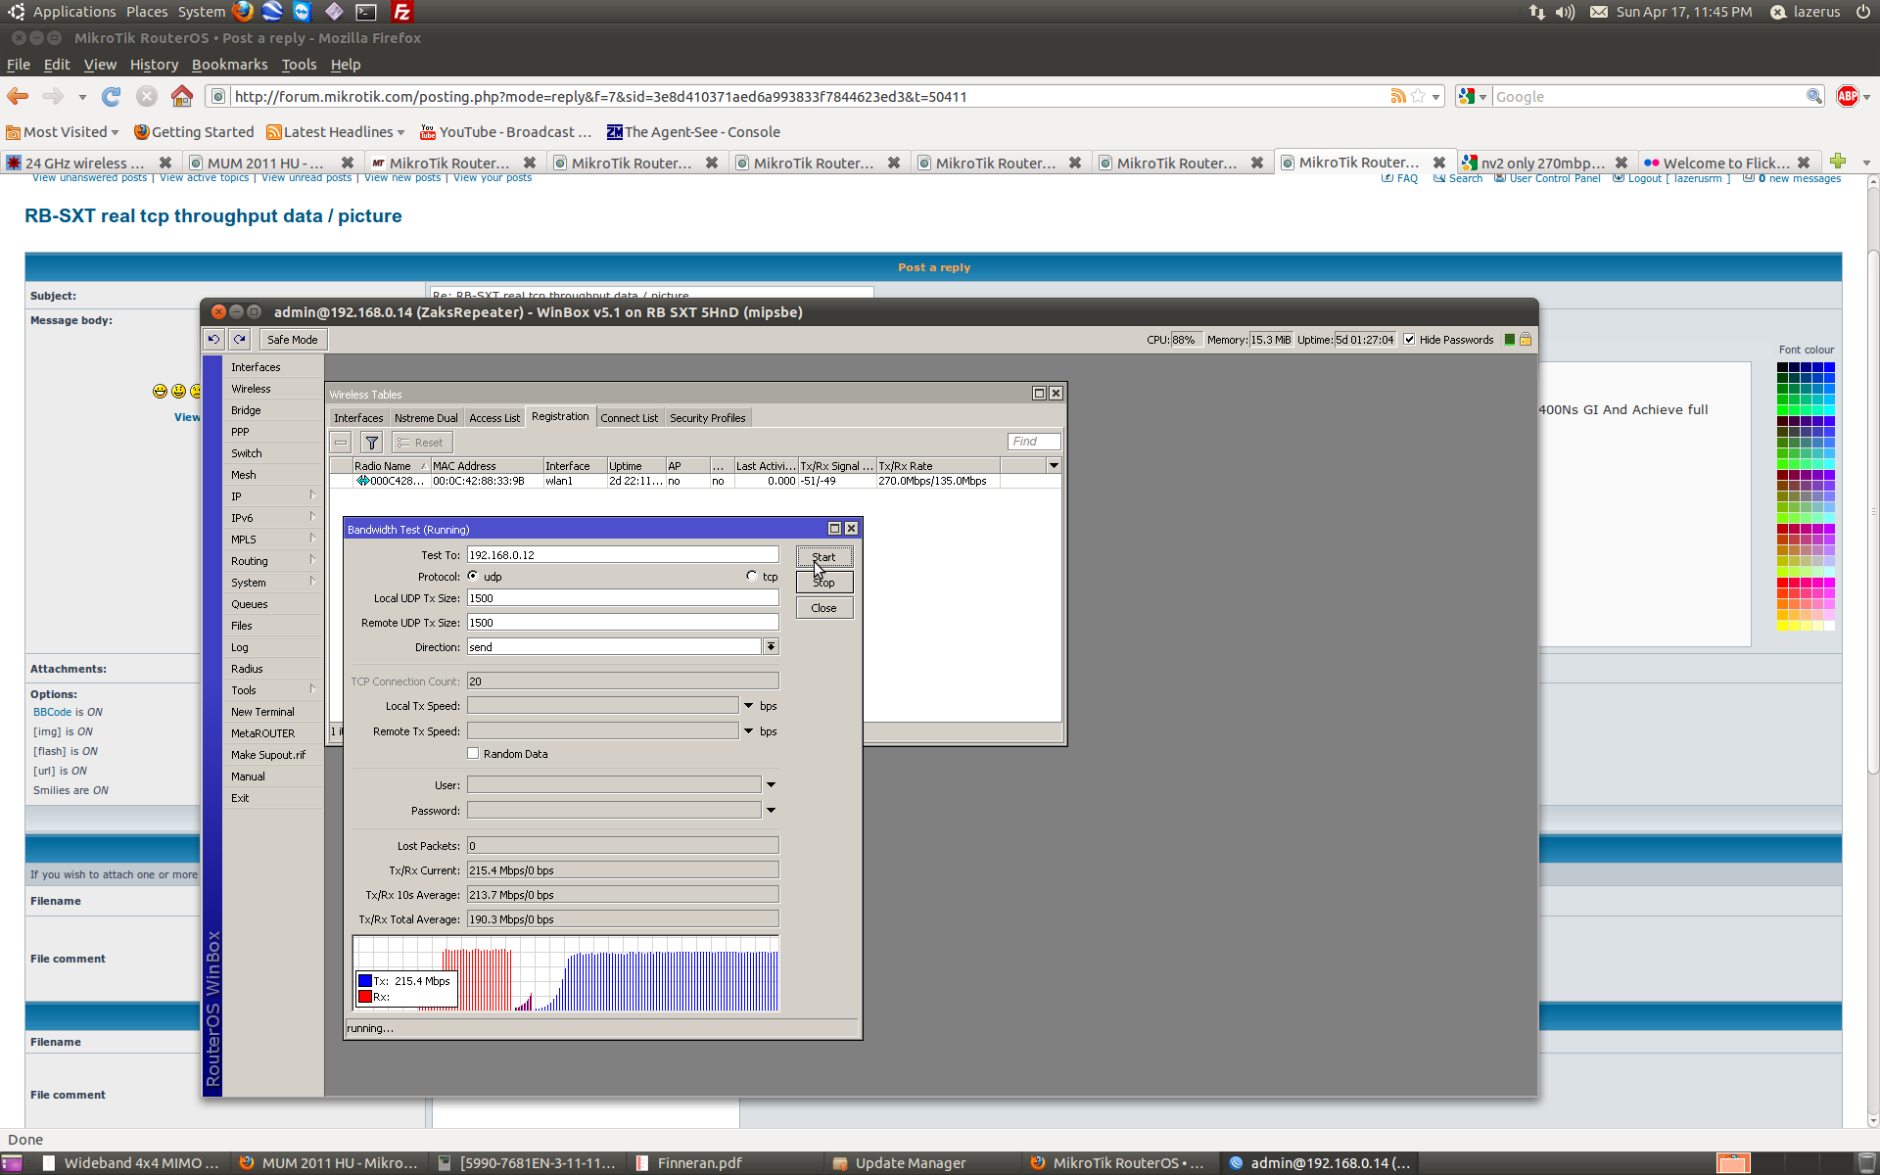Click the Firefox home icon
Image resolution: width=1880 pixels, height=1175 pixels.
[x=182, y=96]
